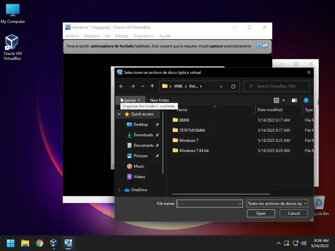Open recent locations dropdown arrow

point(143,86)
